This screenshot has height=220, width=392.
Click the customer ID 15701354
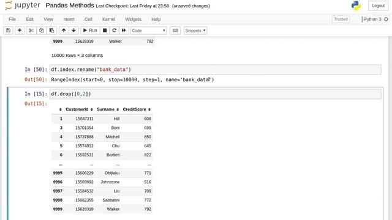(85, 128)
